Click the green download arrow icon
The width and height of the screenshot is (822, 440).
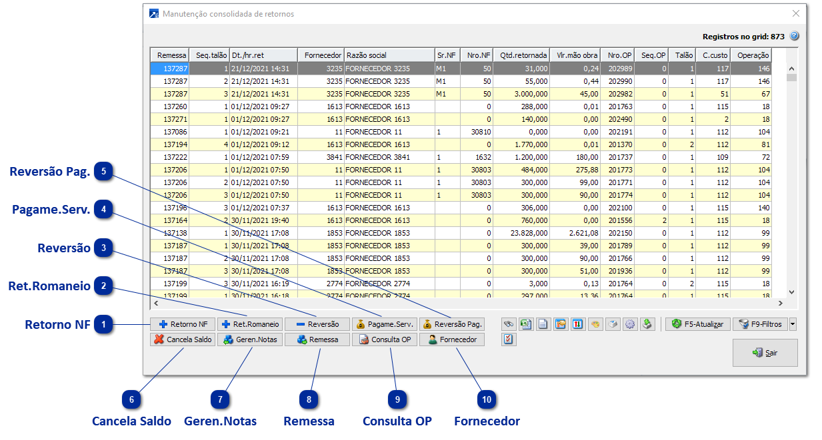click(x=647, y=325)
